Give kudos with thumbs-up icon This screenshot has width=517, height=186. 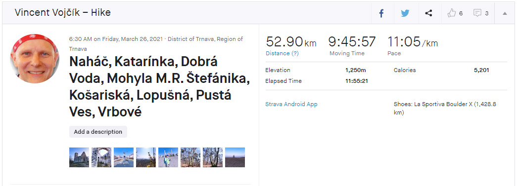pos(451,13)
